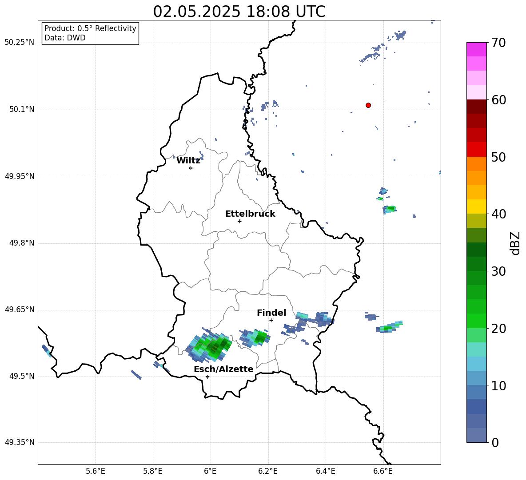Viewport: 526px width, 480px height.
Task: Select the Wiltz city label
Action: point(188,161)
